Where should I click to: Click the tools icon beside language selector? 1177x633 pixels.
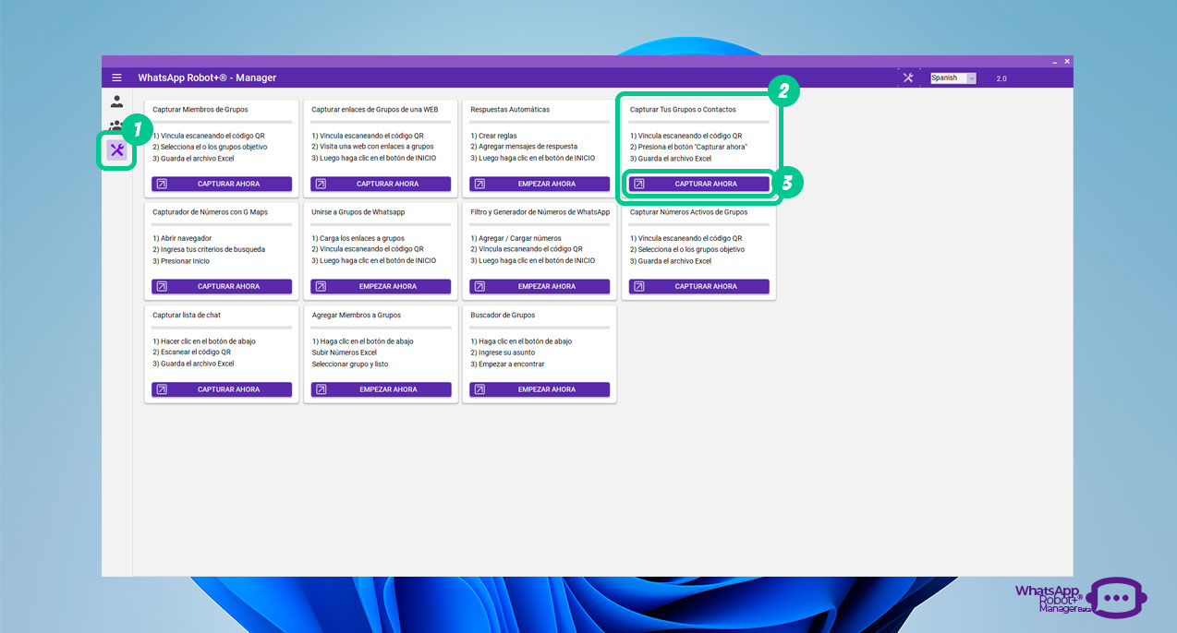(x=908, y=78)
